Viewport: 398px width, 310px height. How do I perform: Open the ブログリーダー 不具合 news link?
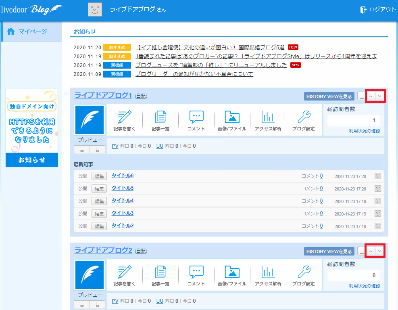click(194, 74)
